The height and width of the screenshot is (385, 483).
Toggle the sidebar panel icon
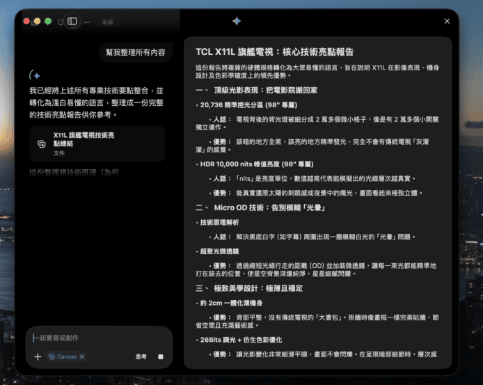(x=72, y=21)
